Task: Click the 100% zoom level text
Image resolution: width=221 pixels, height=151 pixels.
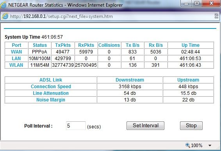Action: 197,146
